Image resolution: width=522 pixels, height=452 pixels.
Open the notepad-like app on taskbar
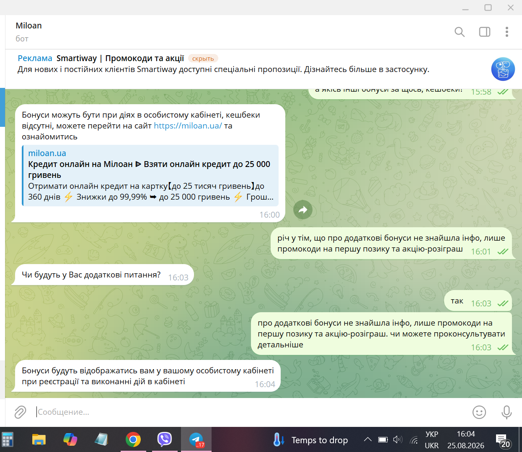click(x=101, y=439)
